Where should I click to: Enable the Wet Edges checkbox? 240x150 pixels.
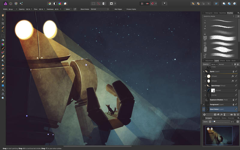click(113, 9)
